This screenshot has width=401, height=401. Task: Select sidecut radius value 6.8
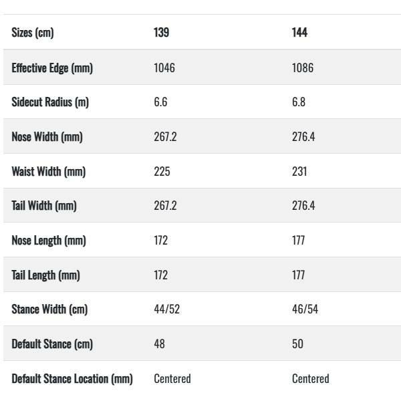pos(299,102)
